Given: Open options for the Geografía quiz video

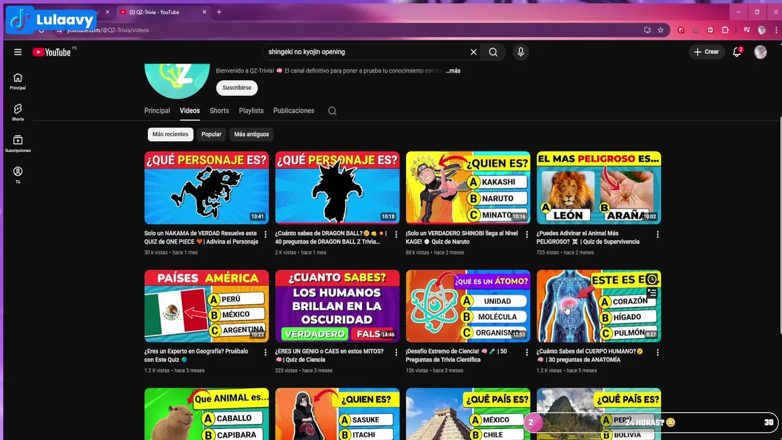Looking at the screenshot, I should (x=265, y=353).
